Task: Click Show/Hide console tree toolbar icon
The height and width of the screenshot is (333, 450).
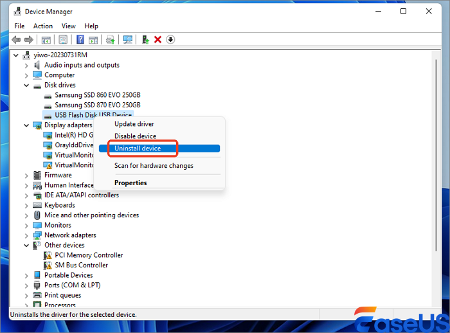Action: tap(46, 40)
